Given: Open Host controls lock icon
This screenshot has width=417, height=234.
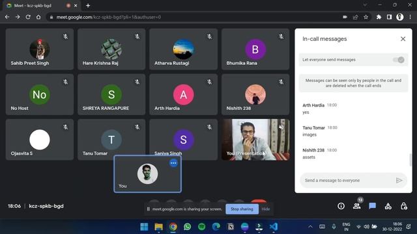Looking at the screenshot, I should coord(404,206).
